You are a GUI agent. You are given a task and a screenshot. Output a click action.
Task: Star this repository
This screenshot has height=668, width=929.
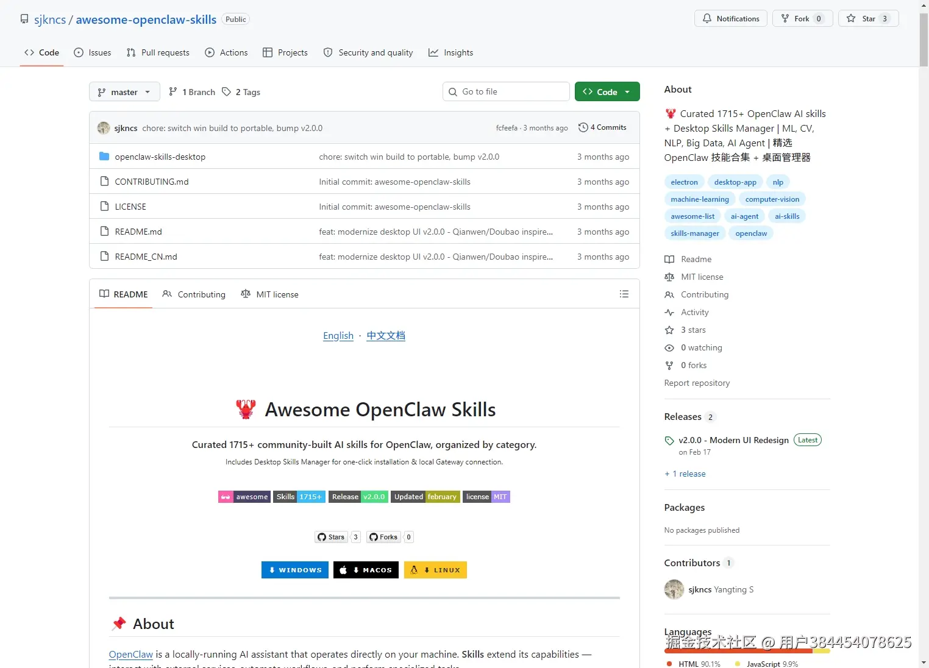pyautogui.click(x=869, y=18)
